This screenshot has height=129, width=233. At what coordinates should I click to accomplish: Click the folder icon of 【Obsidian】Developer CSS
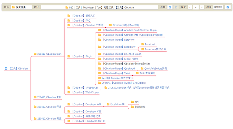(x=69, y=111)
